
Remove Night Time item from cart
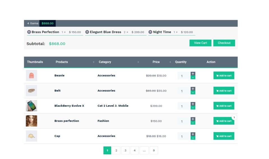tap(150, 32)
